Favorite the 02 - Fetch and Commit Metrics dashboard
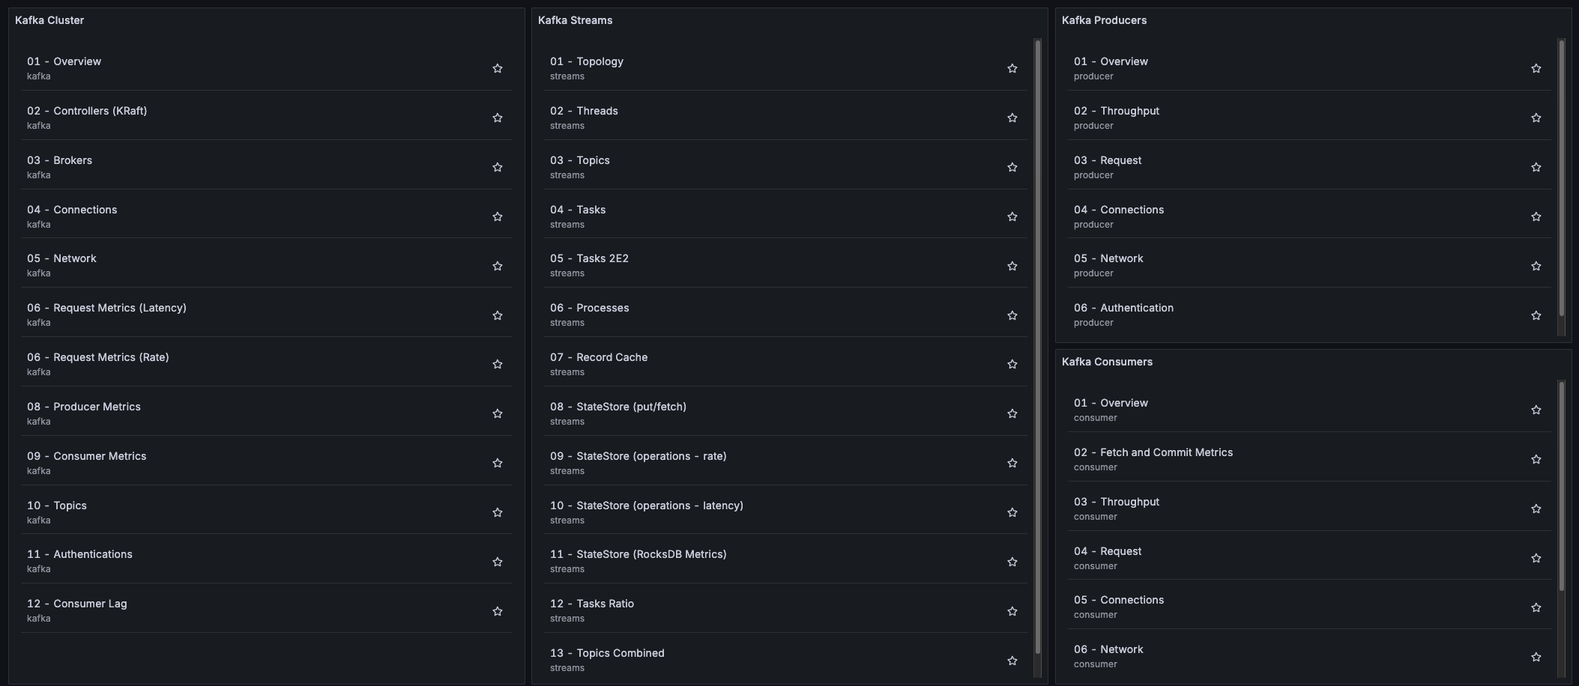This screenshot has width=1579, height=686. tap(1536, 460)
